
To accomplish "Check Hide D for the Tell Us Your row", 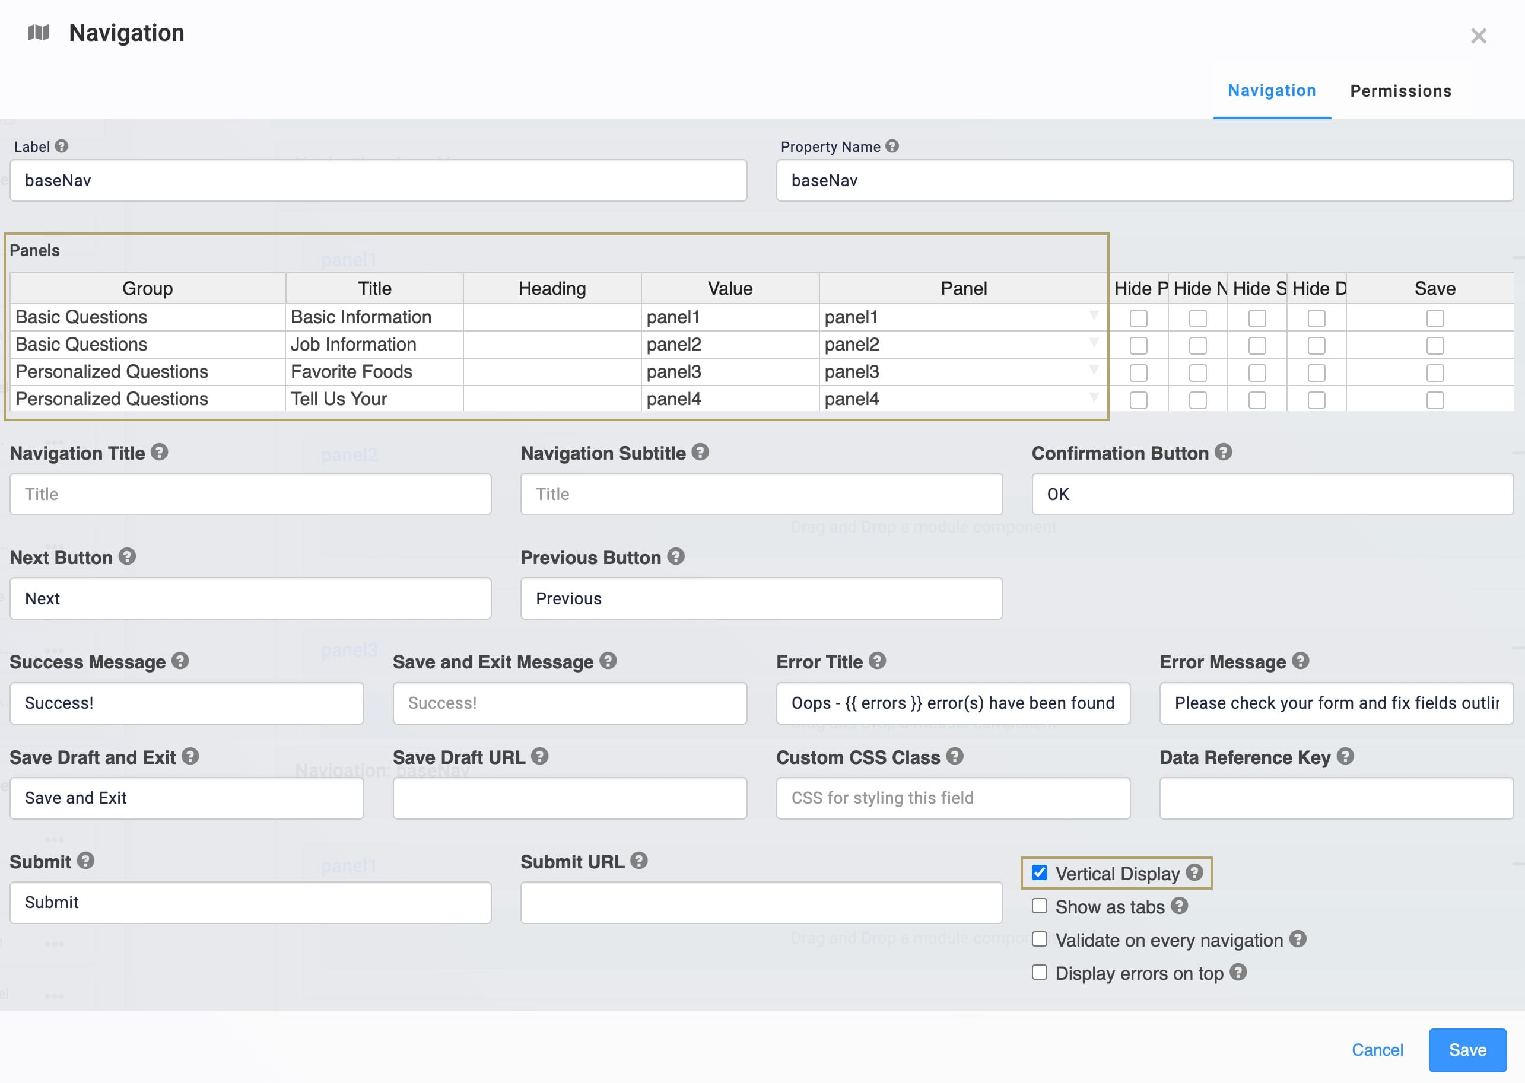I will [x=1316, y=400].
